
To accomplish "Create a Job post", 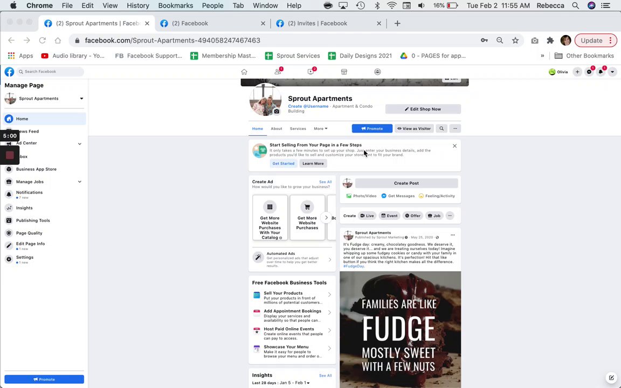I will pyautogui.click(x=434, y=216).
